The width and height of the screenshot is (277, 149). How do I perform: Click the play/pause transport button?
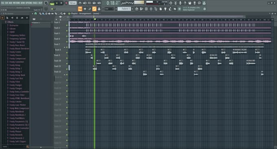(x=57, y=3)
